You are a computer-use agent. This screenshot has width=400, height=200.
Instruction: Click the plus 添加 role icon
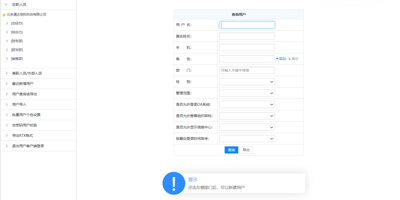coord(277,59)
